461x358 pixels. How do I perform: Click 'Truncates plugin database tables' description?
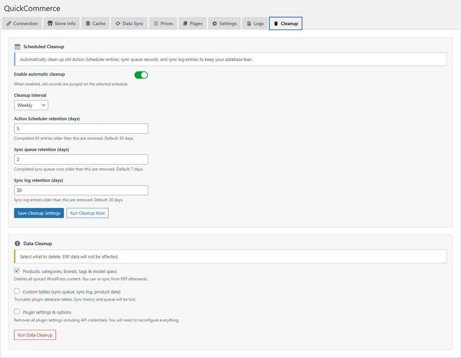[75, 299]
